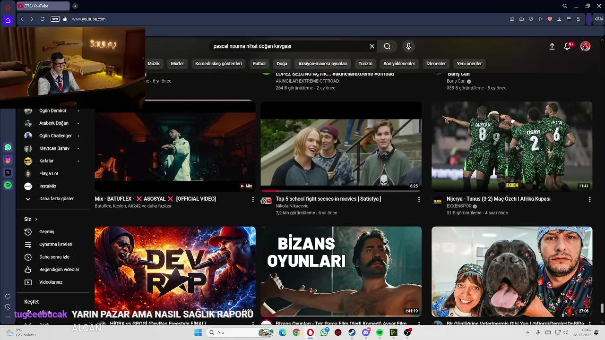Open Ataberk Doğan subscription
The image size is (605, 340).
[52, 123]
